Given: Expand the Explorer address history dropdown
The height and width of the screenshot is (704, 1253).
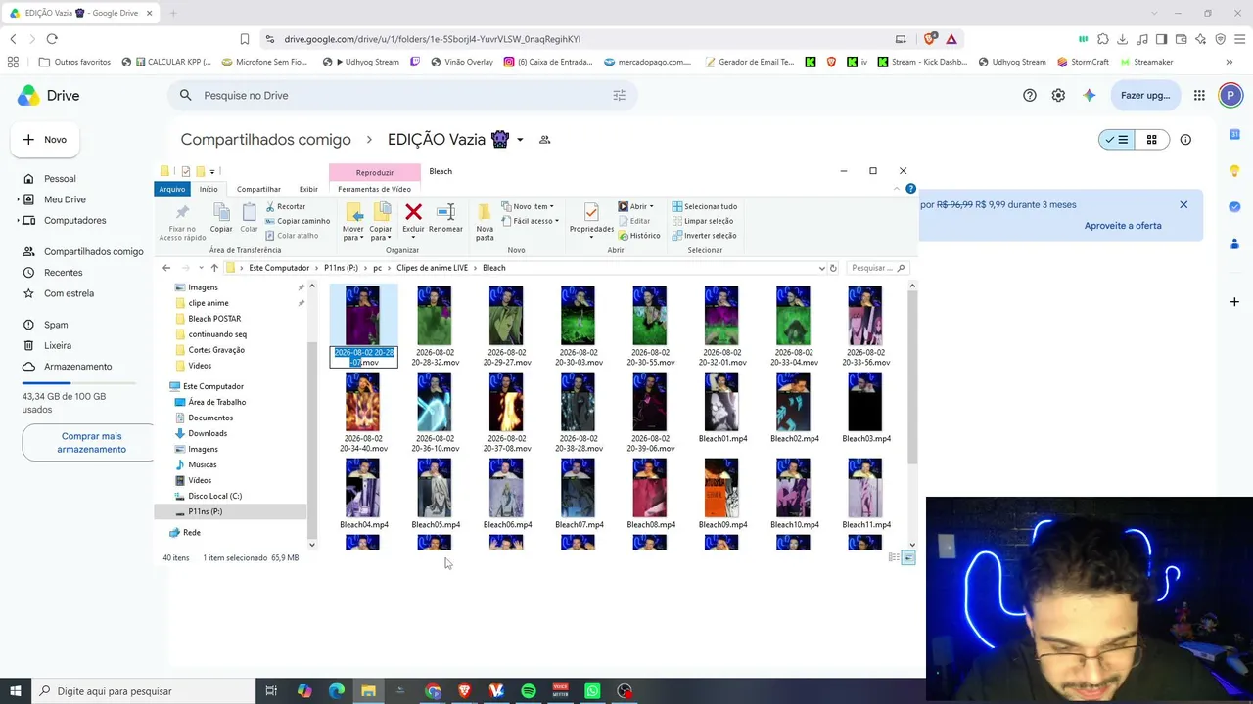Looking at the screenshot, I should 820,268.
